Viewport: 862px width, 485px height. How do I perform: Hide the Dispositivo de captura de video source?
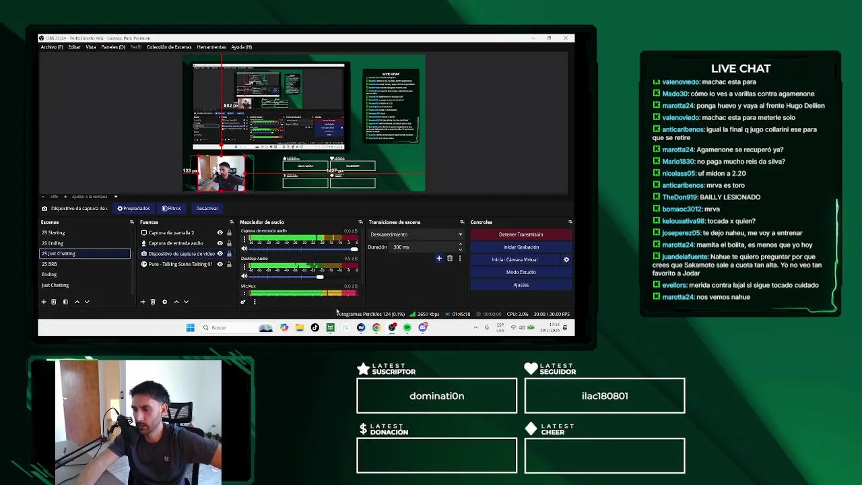220,254
